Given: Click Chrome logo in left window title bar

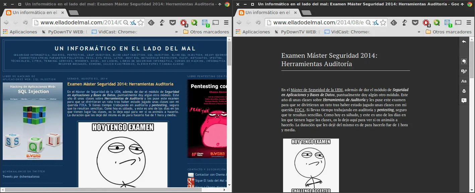Looking at the screenshot, I should [x=227, y=4].
